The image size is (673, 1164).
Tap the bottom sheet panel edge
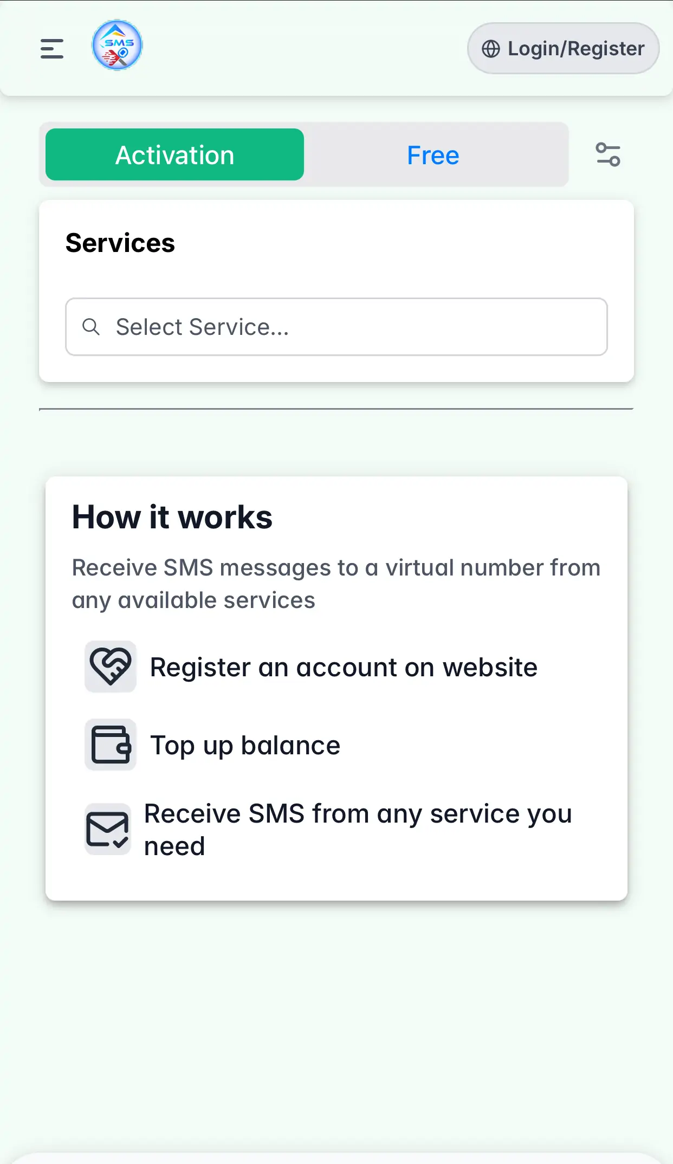point(336,1158)
